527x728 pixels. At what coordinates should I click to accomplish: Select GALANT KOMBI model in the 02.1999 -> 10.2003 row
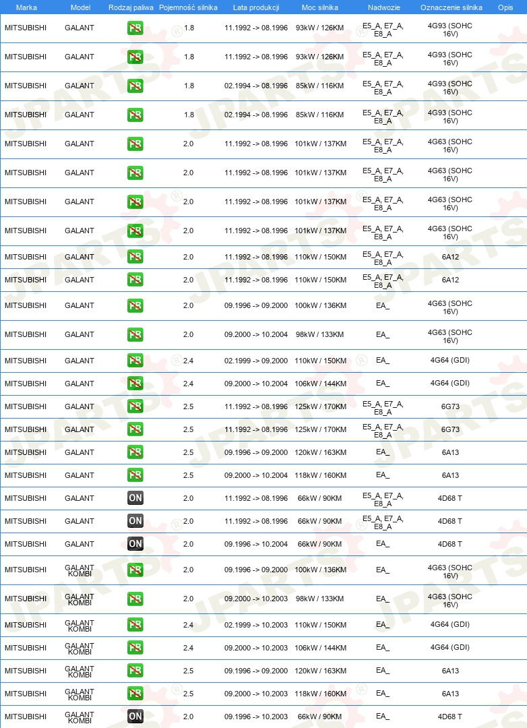pos(80,626)
